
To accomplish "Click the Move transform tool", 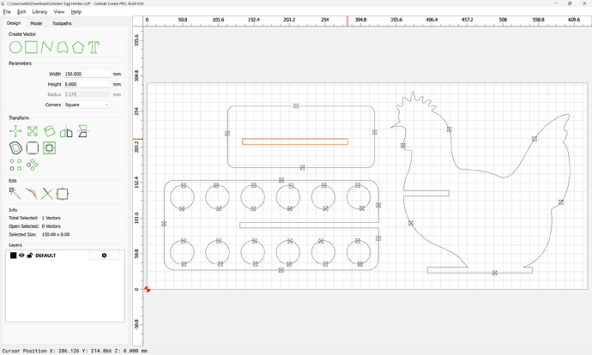I will 15,131.
